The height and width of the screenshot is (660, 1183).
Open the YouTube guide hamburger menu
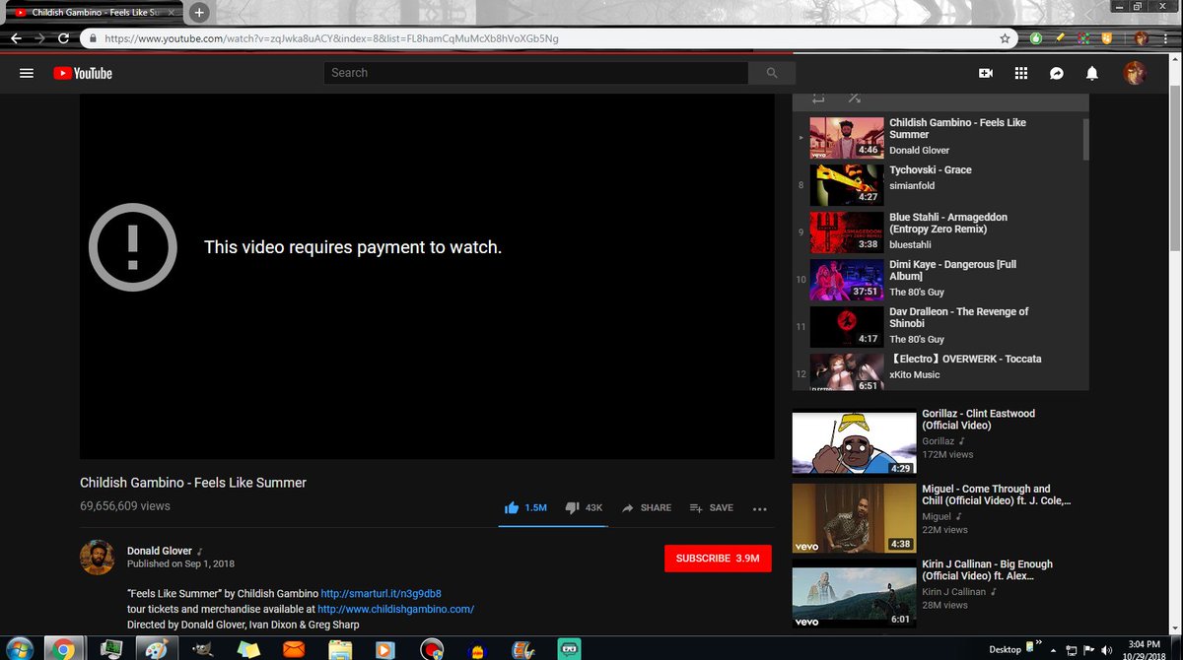(27, 73)
